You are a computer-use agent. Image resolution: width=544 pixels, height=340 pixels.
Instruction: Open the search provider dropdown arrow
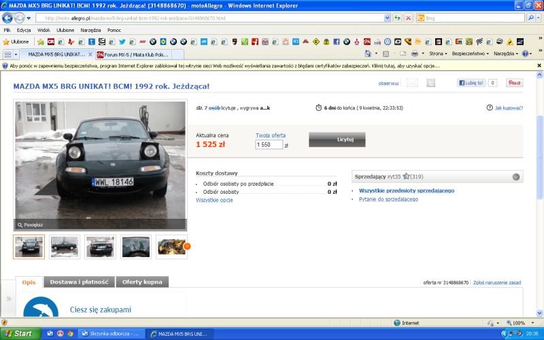click(x=539, y=18)
